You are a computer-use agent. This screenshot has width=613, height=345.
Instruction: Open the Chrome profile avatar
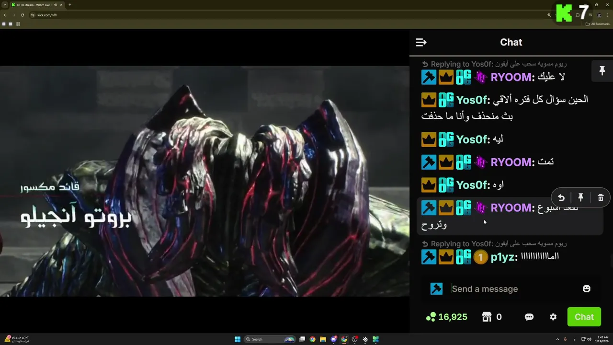click(599, 15)
